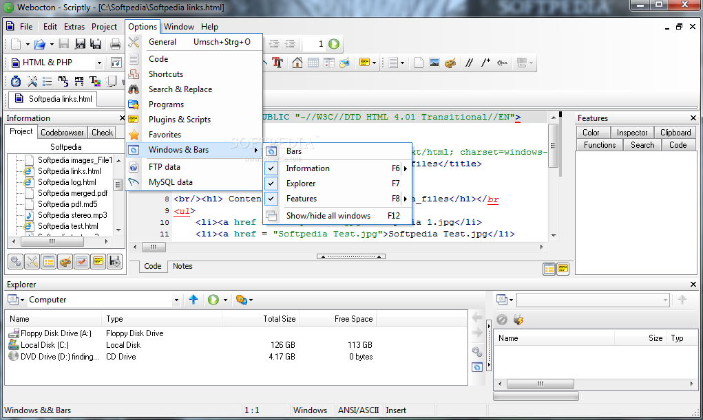
Task: Click the home icon in the toolbar
Action: click(297, 63)
